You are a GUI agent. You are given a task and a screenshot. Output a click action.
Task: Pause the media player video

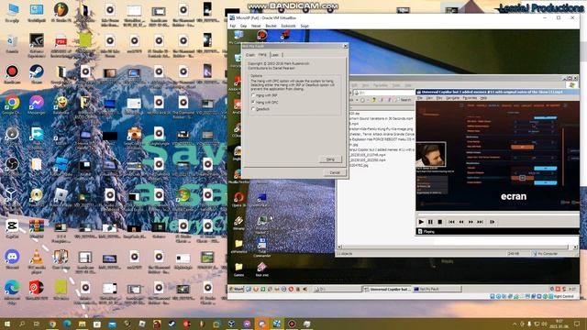[x=430, y=222]
